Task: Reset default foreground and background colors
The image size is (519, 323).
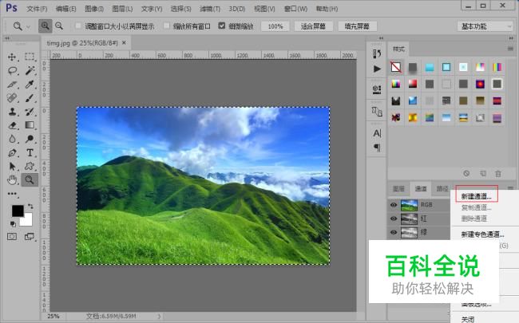Action: click(13, 224)
